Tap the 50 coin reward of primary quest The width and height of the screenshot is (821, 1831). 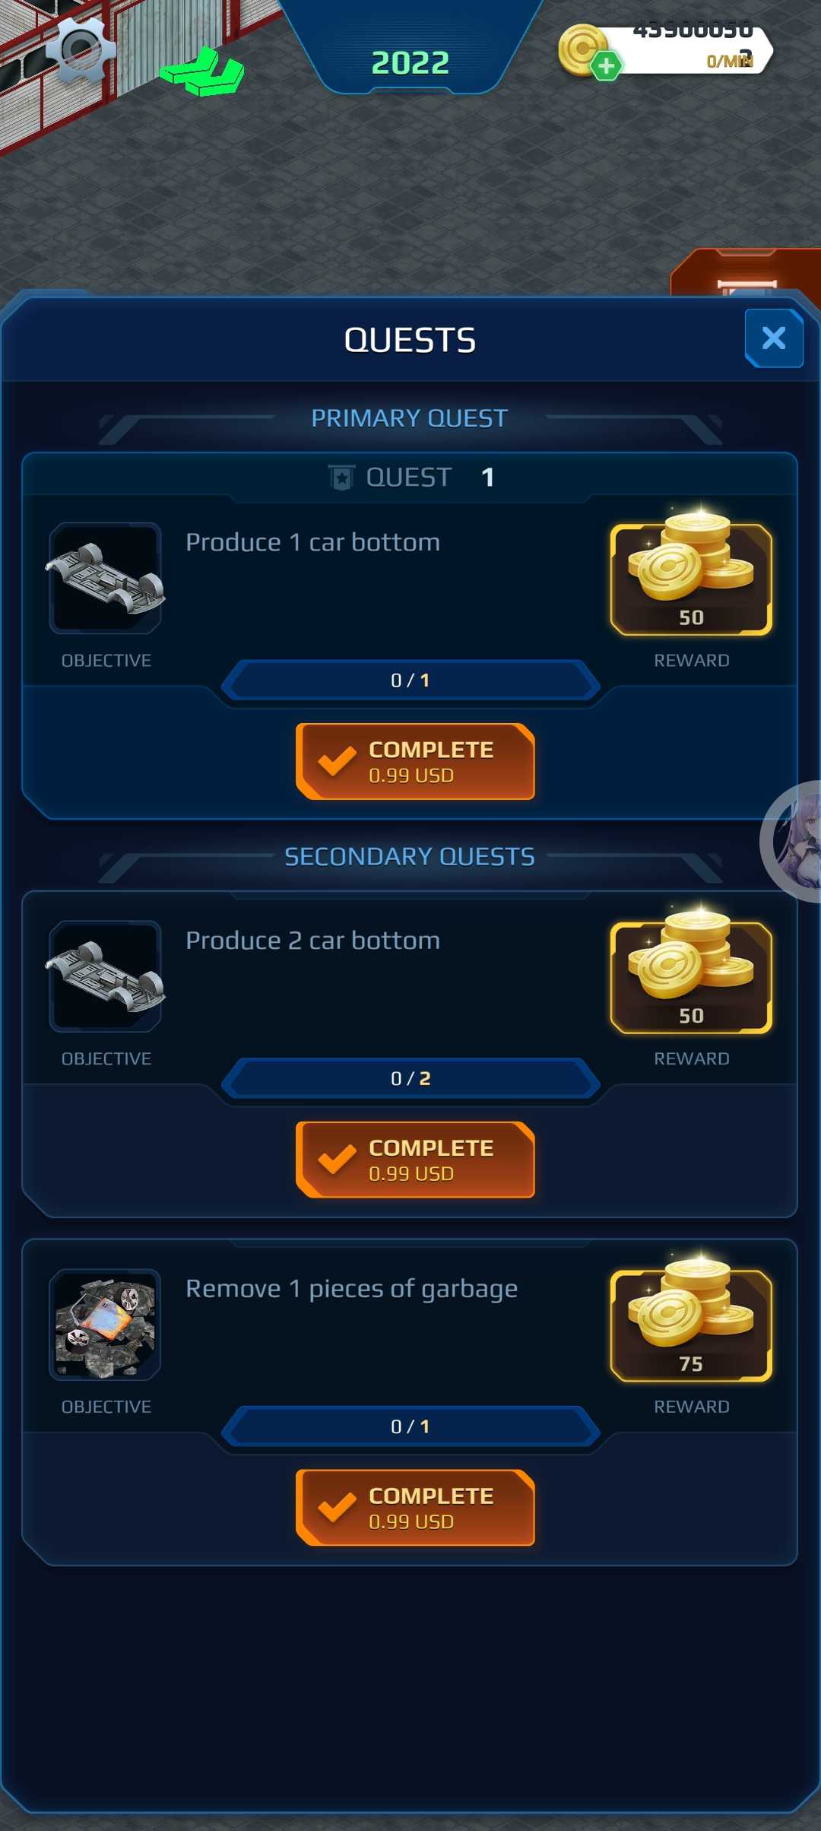[691, 574]
